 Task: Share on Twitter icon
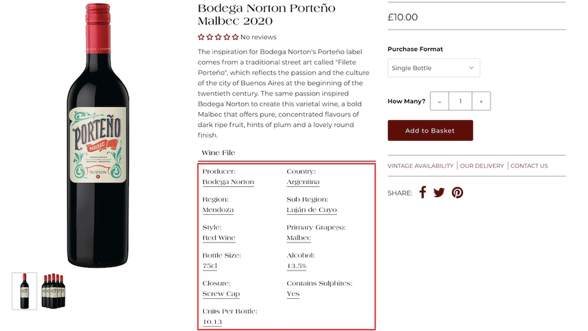click(439, 192)
